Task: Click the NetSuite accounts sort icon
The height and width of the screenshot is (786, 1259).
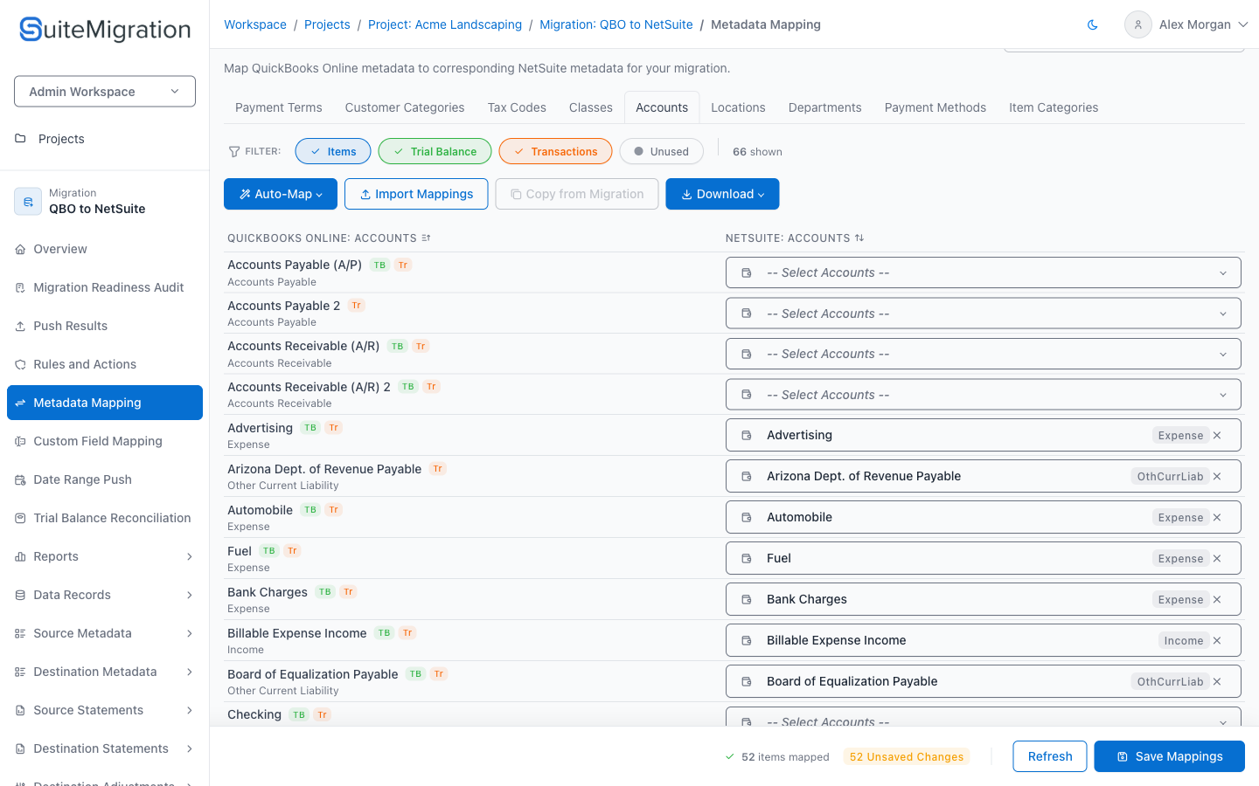Action: 859,238
